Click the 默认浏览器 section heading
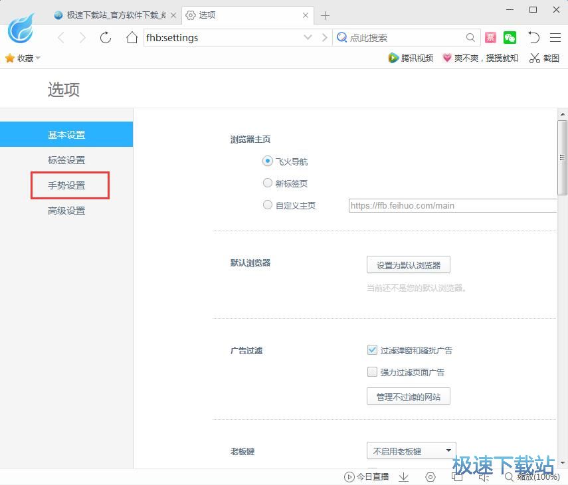Screen dimensions: 568x485 point(250,263)
